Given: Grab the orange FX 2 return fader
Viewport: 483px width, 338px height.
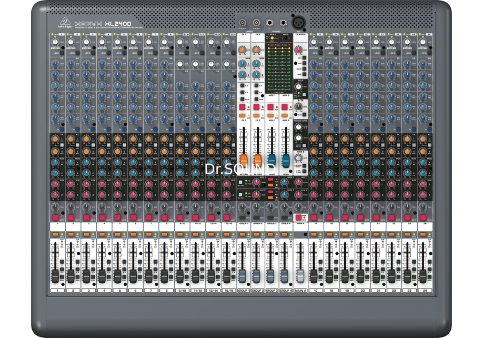Looking at the screenshot, I should 258,162.
